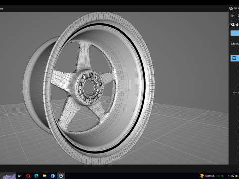Click the 3D wheel rim model in viewport
This screenshot has height=179, width=239.
(89, 88)
